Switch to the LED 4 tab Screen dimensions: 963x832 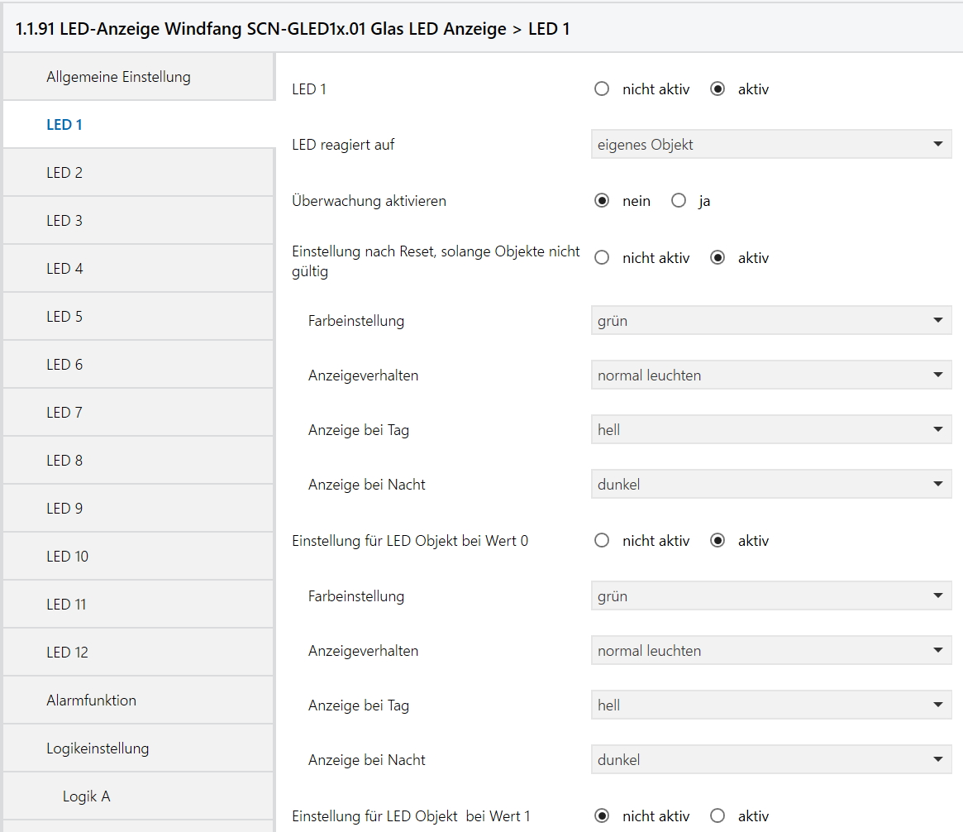tap(138, 269)
